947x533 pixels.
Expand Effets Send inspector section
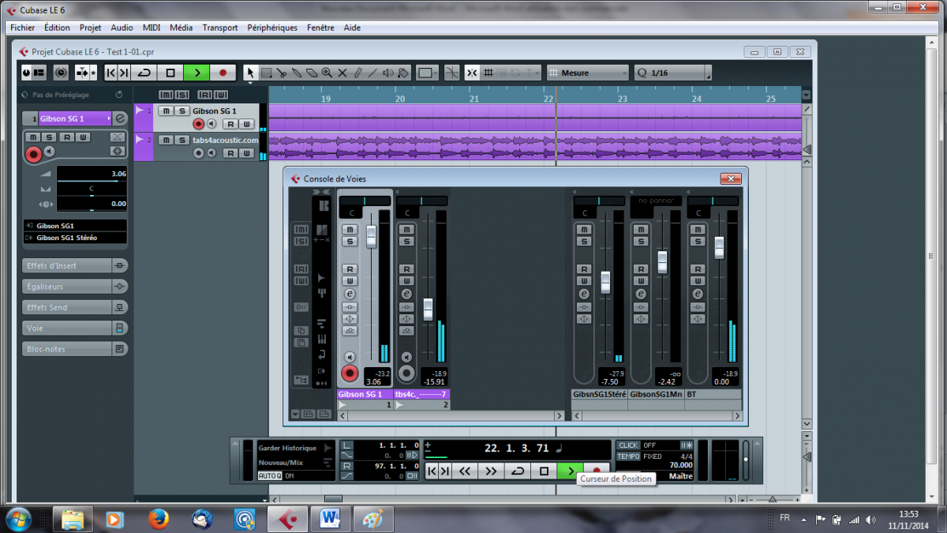(x=76, y=307)
